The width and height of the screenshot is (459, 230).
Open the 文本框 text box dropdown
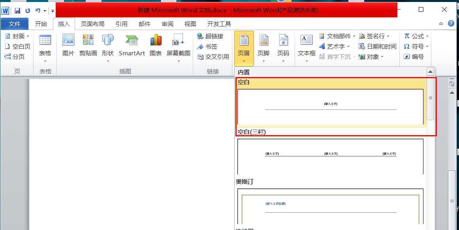coord(307,49)
